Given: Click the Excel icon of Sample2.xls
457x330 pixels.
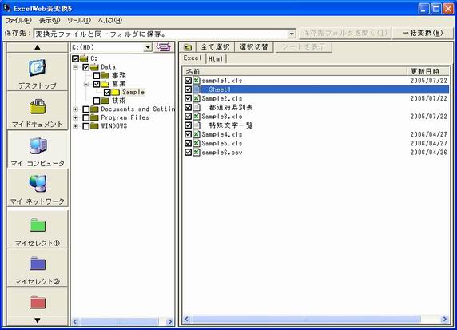Looking at the screenshot, I should click(197, 98).
